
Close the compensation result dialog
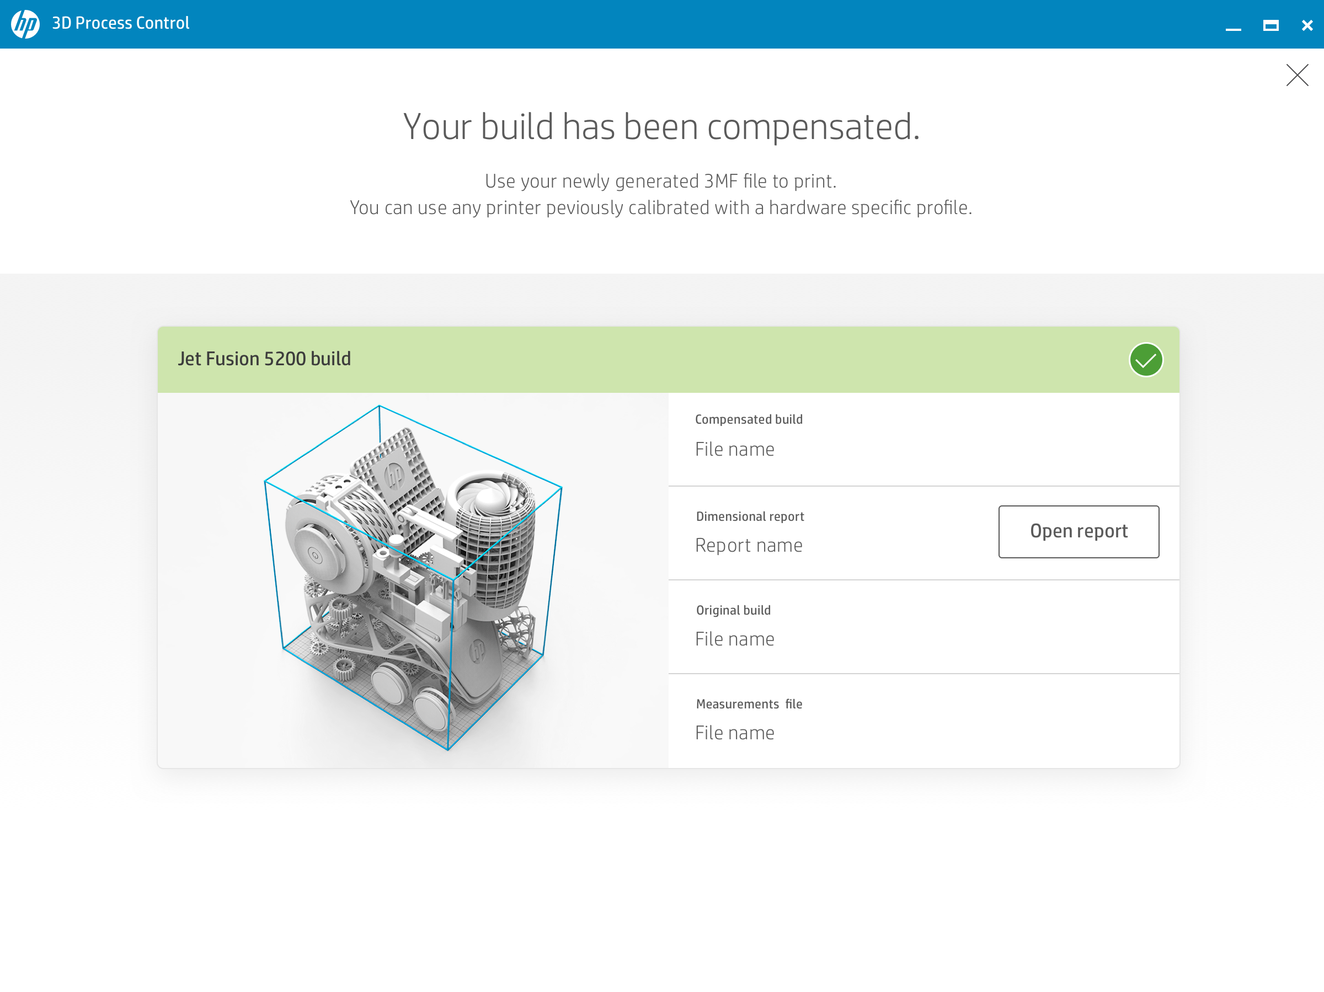pos(1297,76)
